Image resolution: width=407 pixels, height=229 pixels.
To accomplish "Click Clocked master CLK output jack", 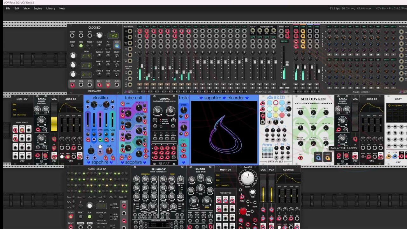I will 117,46.
